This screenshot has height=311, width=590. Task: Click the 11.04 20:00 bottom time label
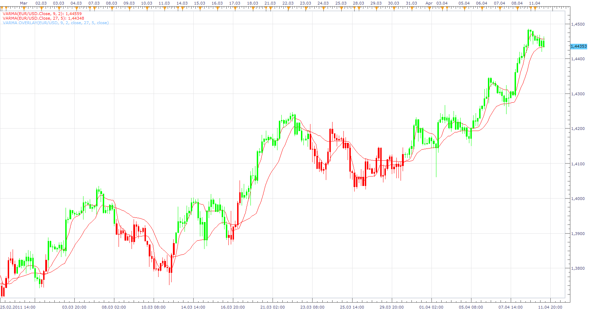[550, 307]
